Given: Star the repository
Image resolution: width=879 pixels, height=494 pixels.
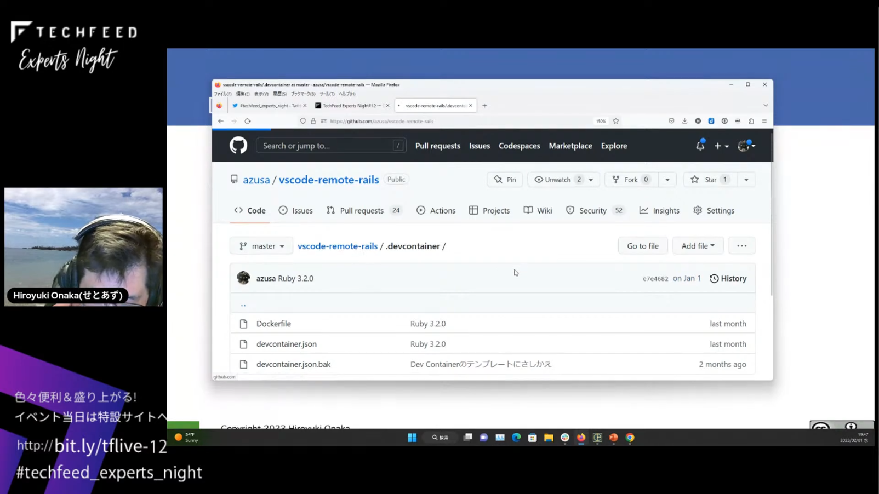Looking at the screenshot, I should (x=710, y=180).
